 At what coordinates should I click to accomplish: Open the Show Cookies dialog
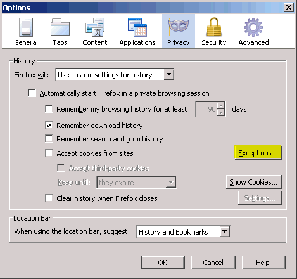[x=253, y=182]
